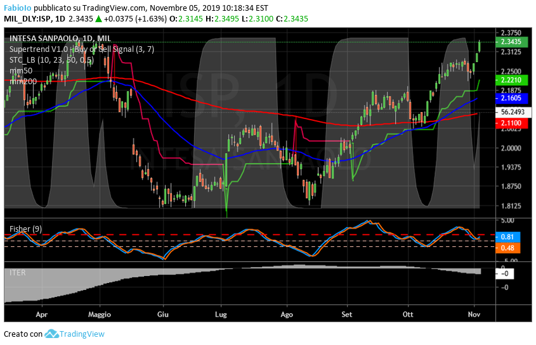Click the TradingView cloud logo icon
This screenshot has height=345, width=536.
[52, 334]
